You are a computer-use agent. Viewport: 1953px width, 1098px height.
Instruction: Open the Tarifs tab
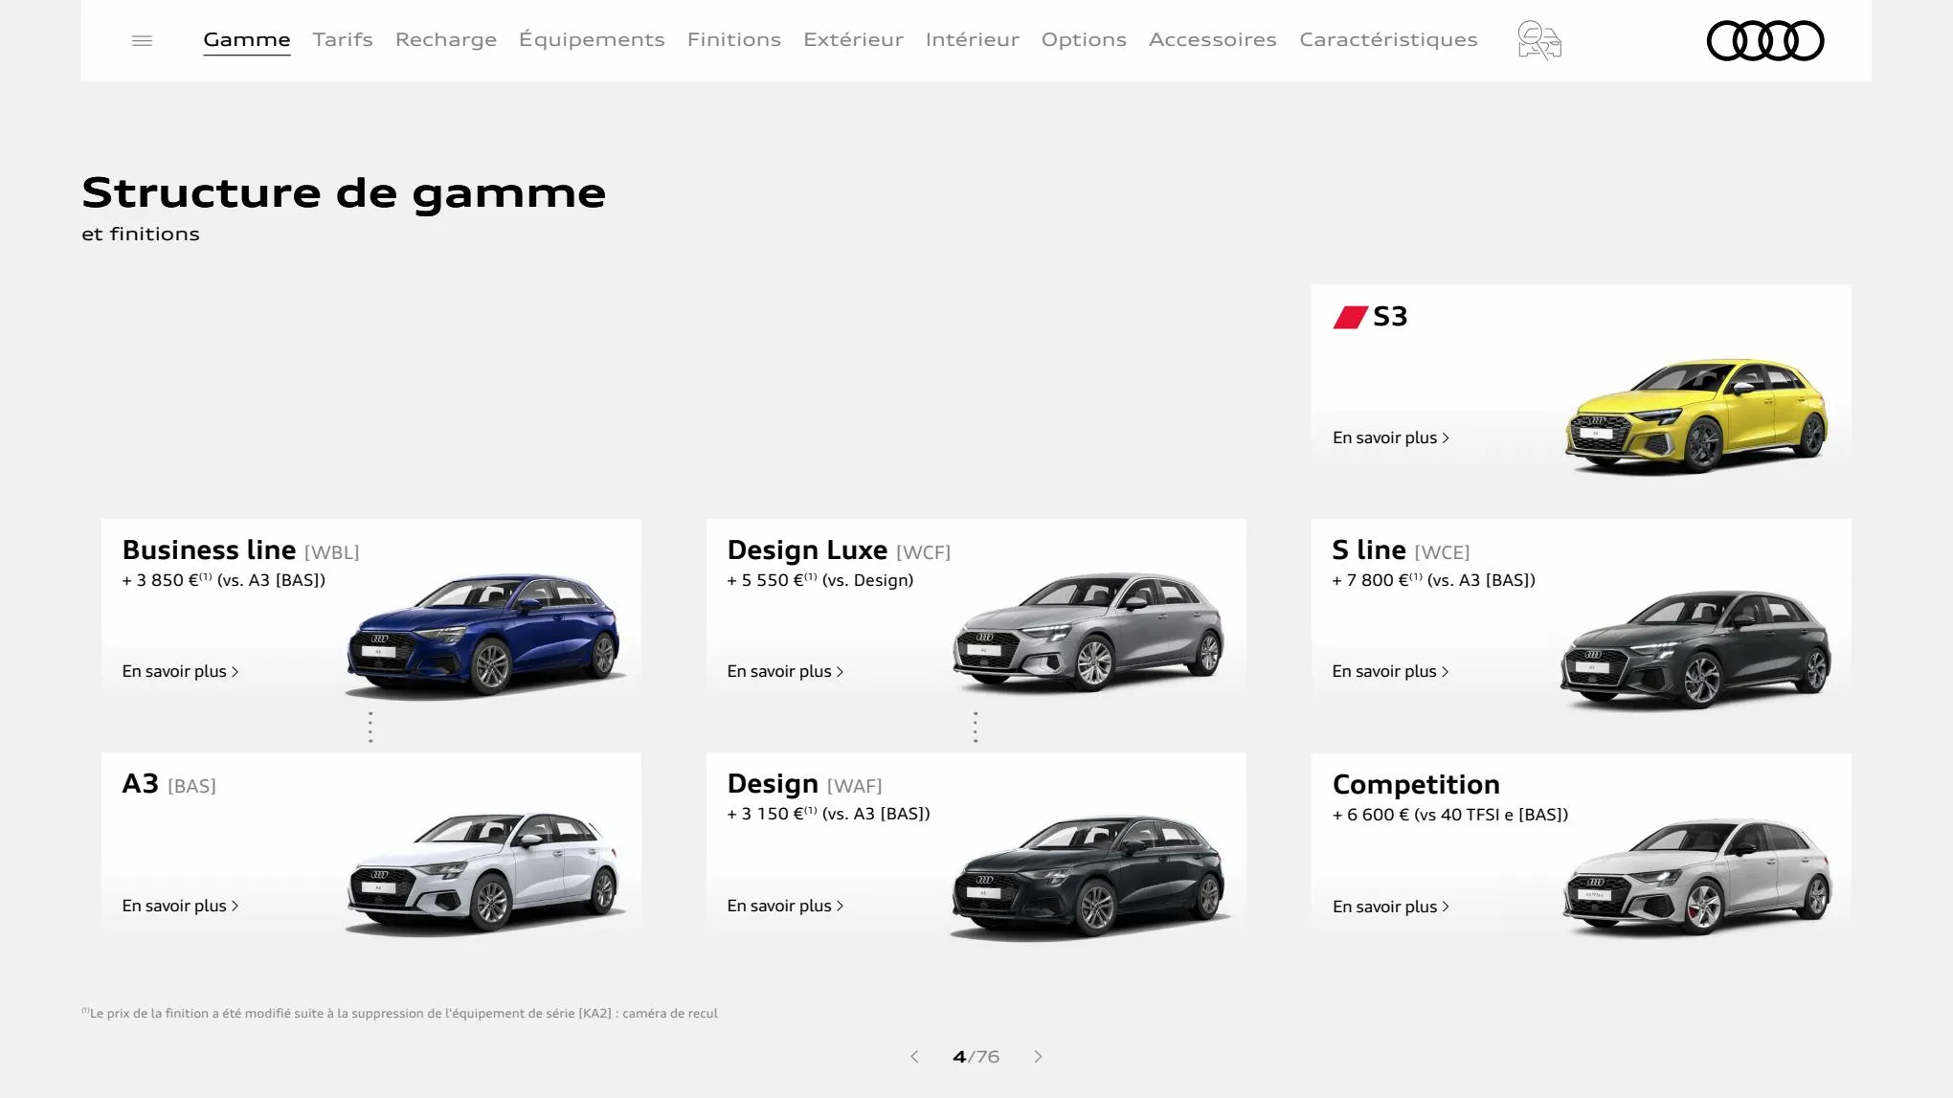tap(343, 39)
